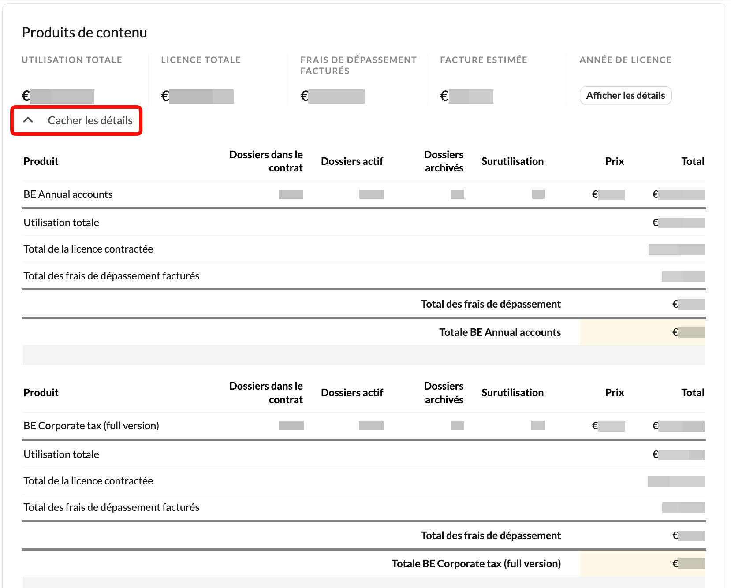
Task: Click the euro amount under UTILISATION TOTALE
Action: click(58, 96)
